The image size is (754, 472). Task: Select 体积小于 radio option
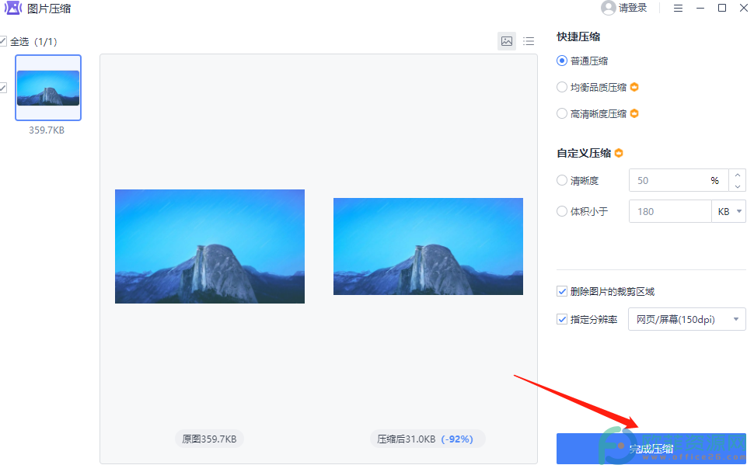click(562, 211)
